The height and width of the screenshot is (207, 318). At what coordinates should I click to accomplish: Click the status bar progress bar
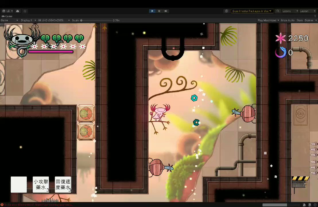pos(281,205)
